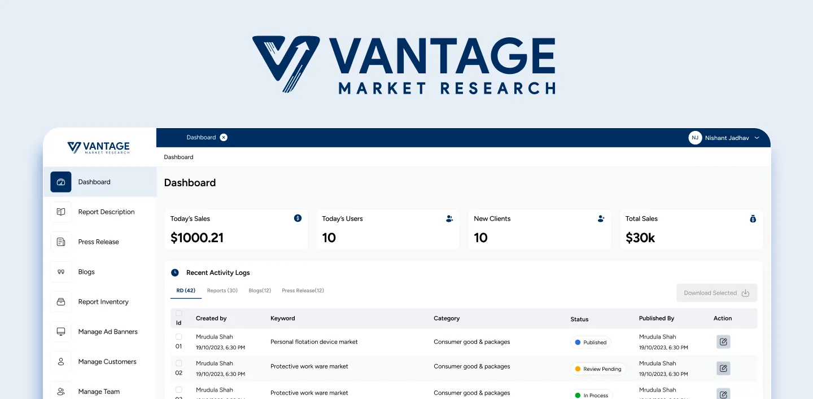Click the Created by column header
Image resolution: width=813 pixels, height=399 pixels.
tap(211, 318)
